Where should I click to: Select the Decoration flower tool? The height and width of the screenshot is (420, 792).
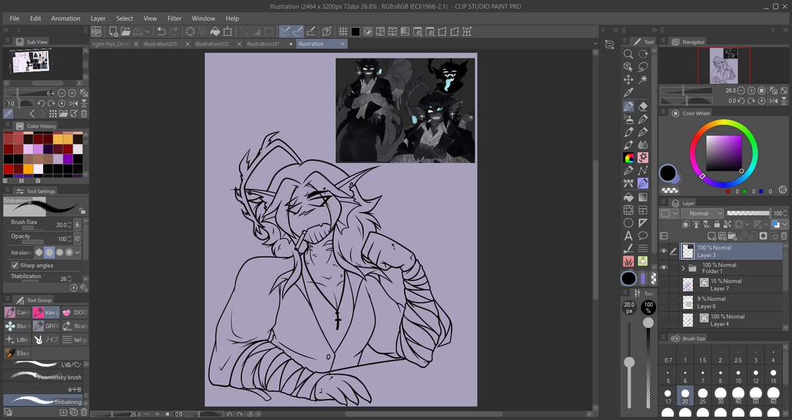pyautogui.click(x=643, y=158)
